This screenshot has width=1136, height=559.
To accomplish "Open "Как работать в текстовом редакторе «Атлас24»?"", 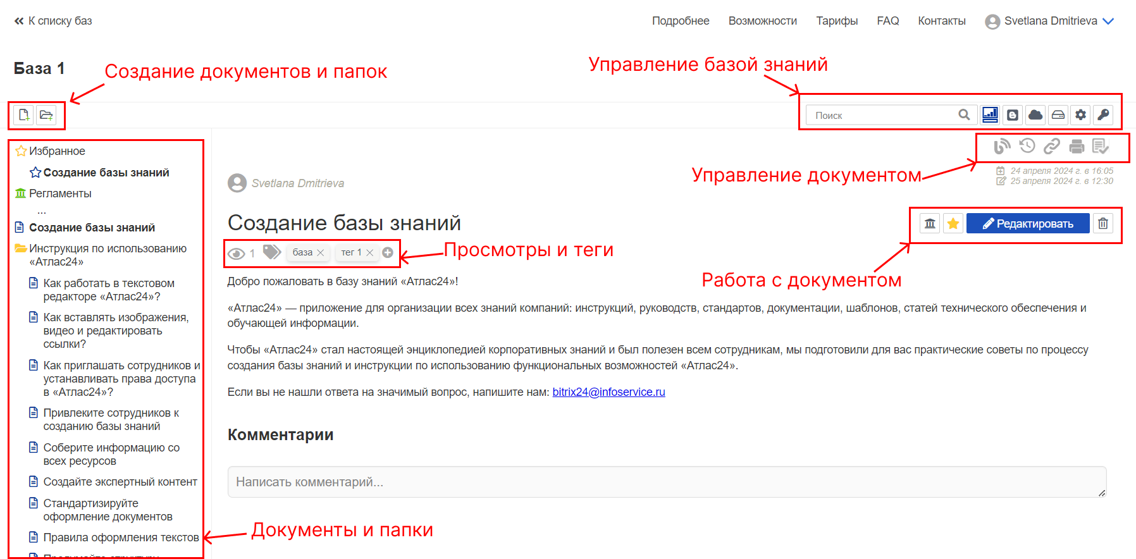I will coord(109,290).
